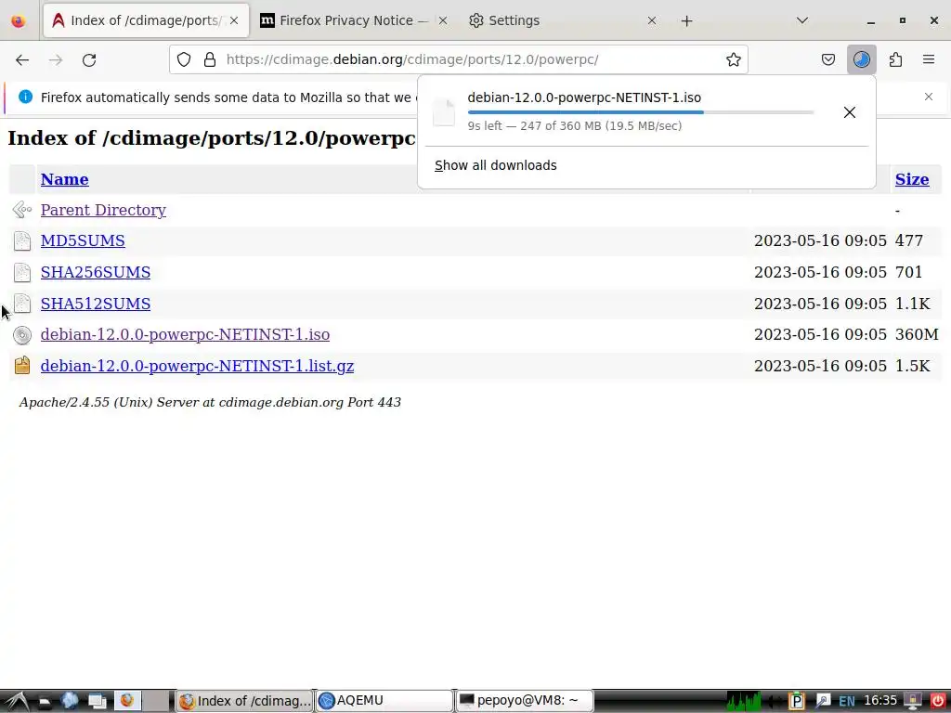
Task: Open a new tab with plus
Action: [x=686, y=21]
